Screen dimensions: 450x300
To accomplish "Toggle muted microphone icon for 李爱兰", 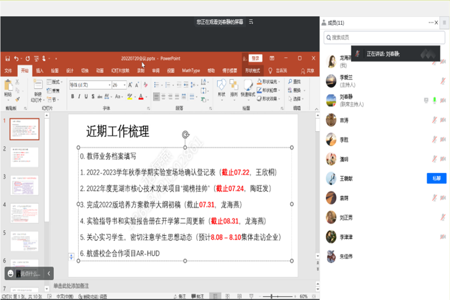I will [434, 80].
